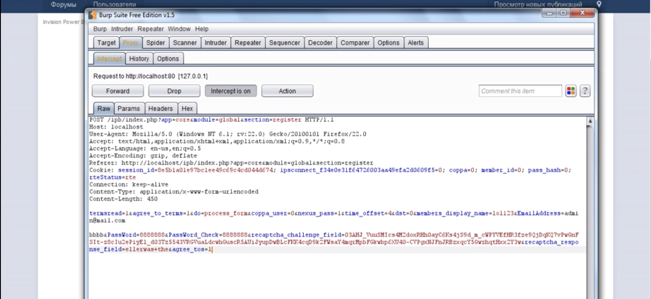Viewport: 651px width, 299px height.
Task: Click the Referer header line
Action: pos(231,163)
